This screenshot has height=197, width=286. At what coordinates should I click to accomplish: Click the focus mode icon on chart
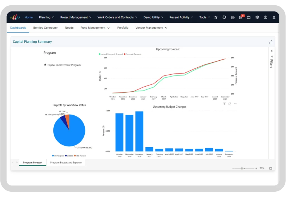pos(230,104)
